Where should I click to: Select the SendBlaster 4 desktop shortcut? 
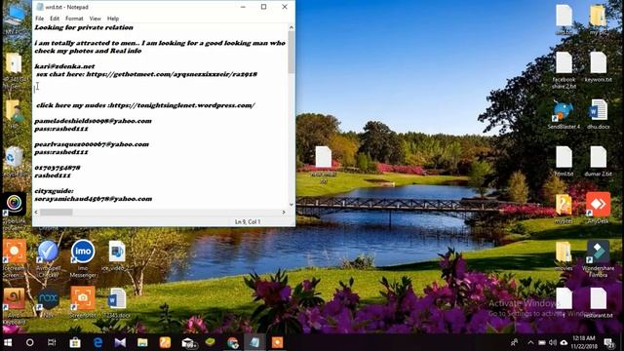point(564,114)
